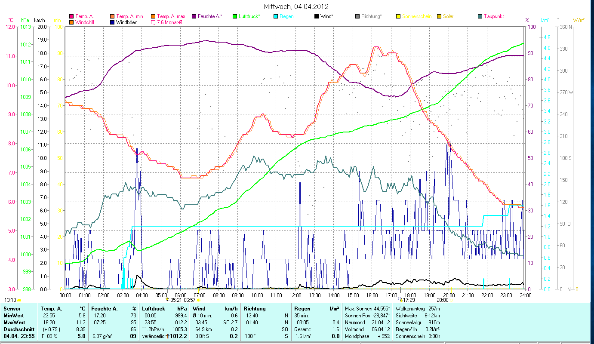Click the Temp. A. table header
Viewport: 594px width, 344px height.
pyautogui.click(x=51, y=309)
